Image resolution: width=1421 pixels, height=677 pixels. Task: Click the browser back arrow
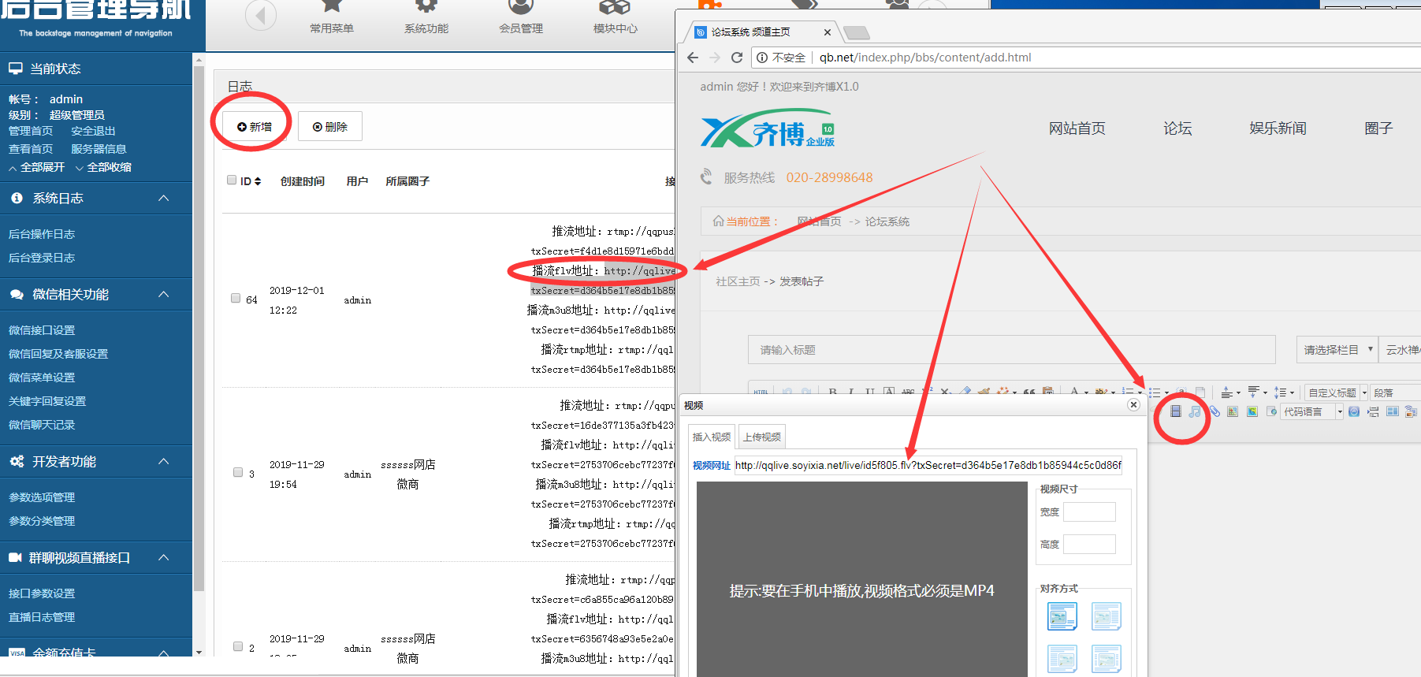(693, 58)
